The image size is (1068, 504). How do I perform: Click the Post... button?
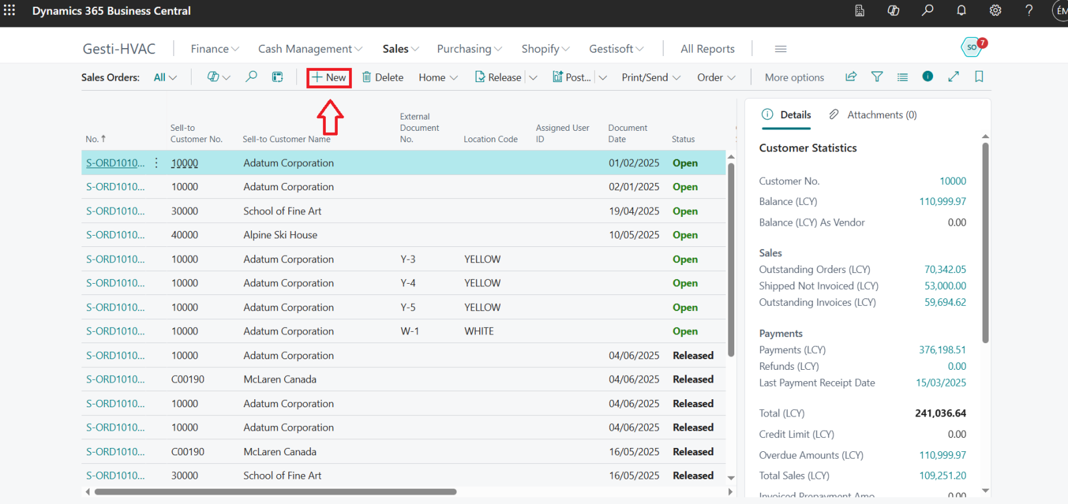(571, 77)
